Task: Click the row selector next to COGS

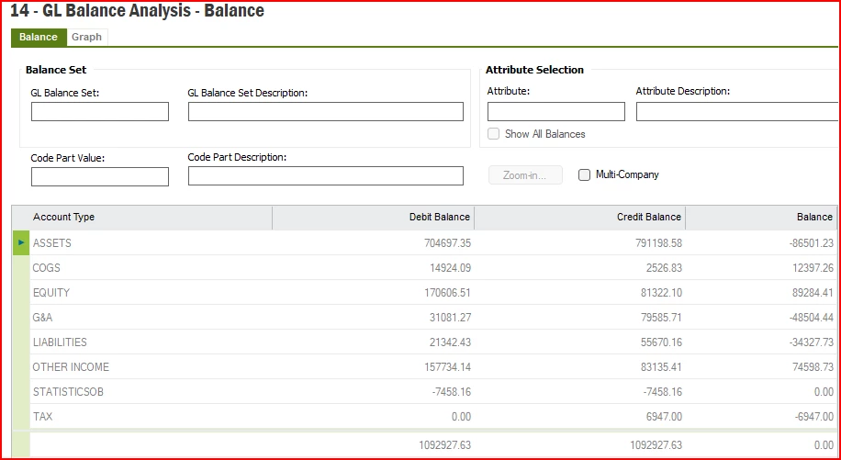Action: coord(21,268)
